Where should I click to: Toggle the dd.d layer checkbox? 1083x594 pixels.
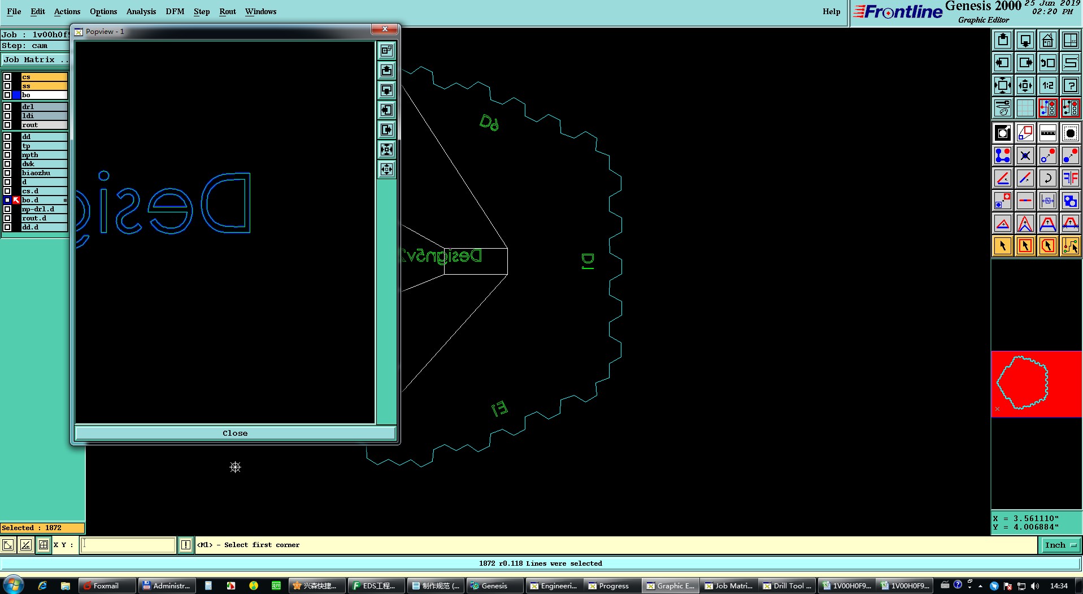(7, 227)
